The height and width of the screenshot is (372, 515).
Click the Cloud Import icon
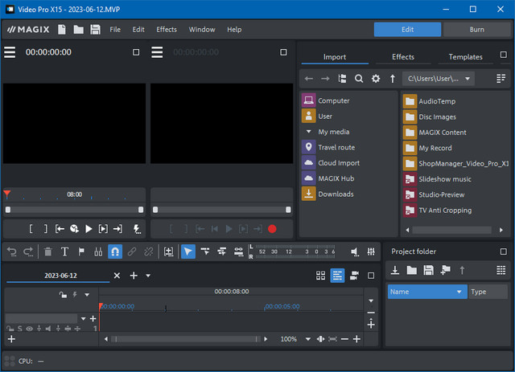point(308,163)
